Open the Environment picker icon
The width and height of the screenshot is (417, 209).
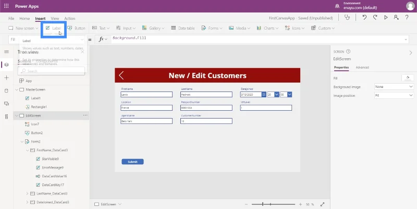pos(337,6)
